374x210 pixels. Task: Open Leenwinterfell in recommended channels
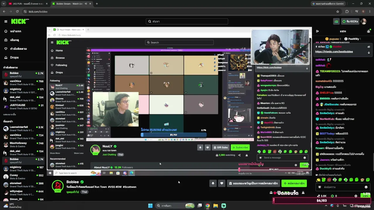tap(23, 129)
